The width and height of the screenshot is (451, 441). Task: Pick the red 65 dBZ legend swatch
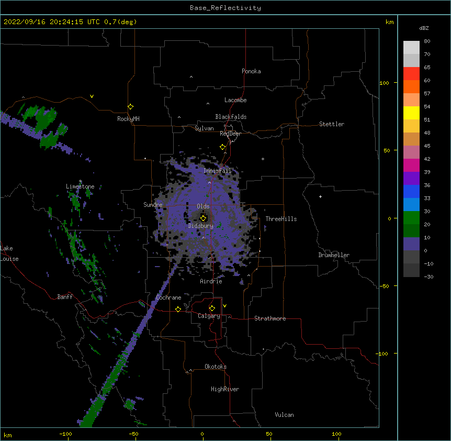411,74
